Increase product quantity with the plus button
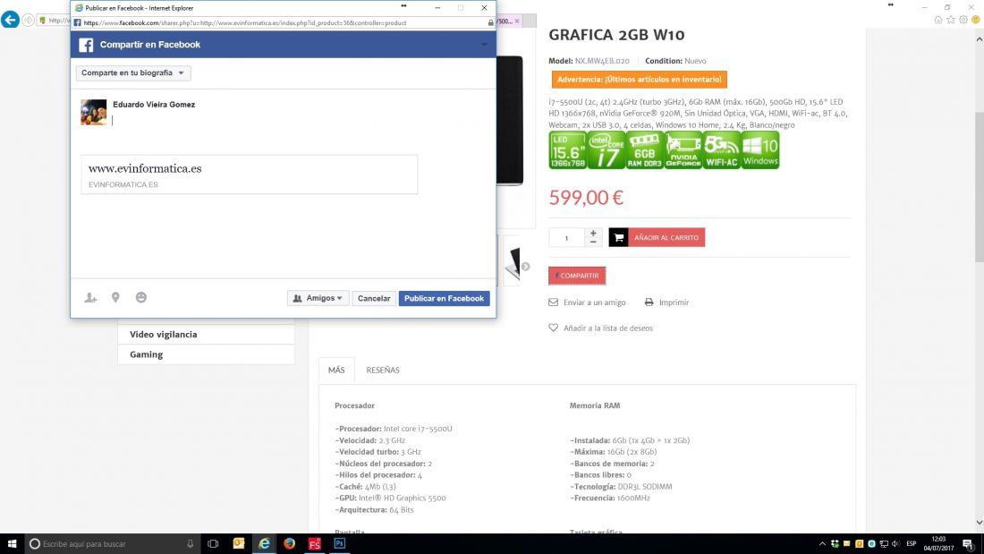This screenshot has height=554, width=984. (x=593, y=233)
